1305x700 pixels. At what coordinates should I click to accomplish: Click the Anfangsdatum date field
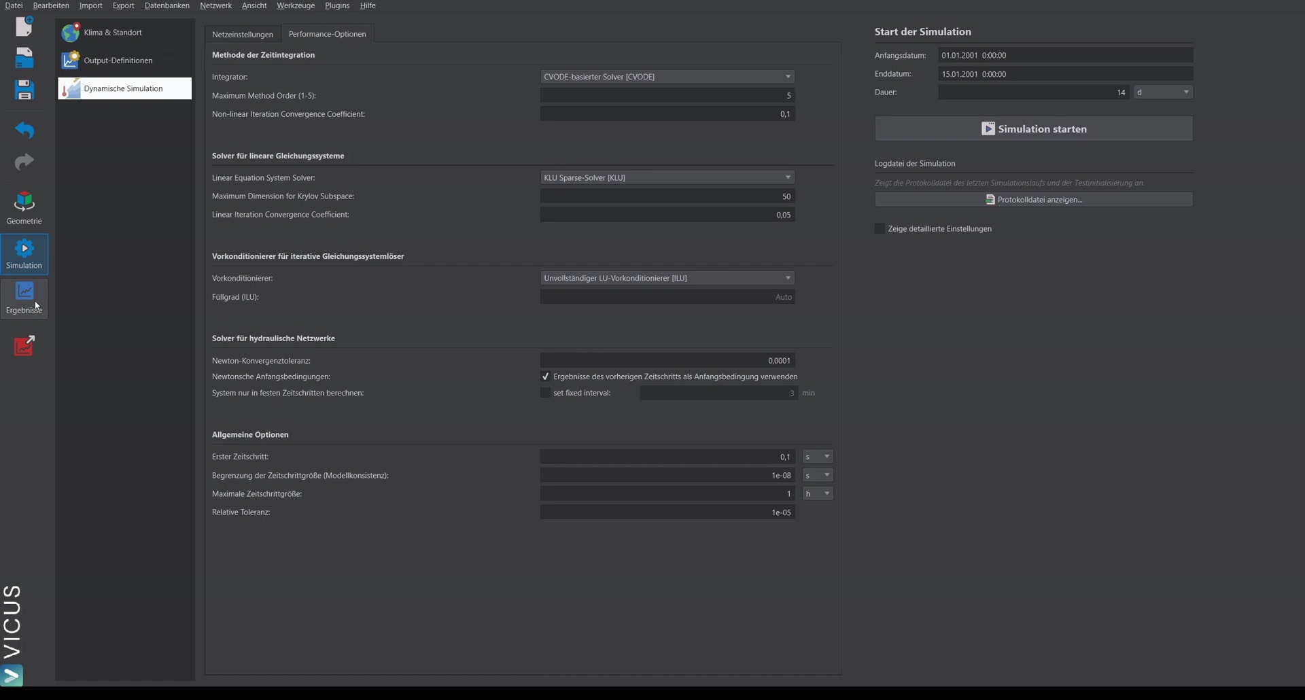tap(1065, 55)
